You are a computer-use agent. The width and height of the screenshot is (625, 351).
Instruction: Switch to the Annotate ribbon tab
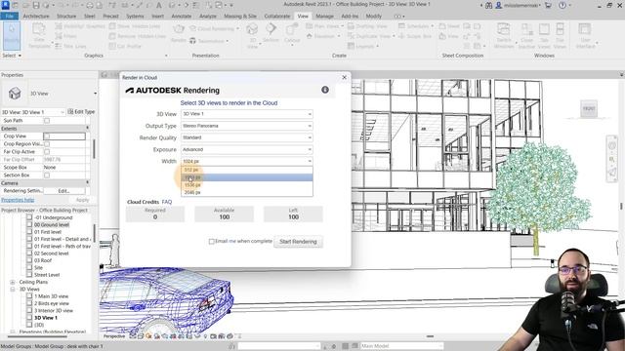point(182,16)
